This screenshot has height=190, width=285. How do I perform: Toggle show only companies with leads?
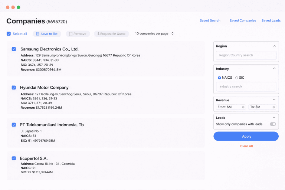273,124
